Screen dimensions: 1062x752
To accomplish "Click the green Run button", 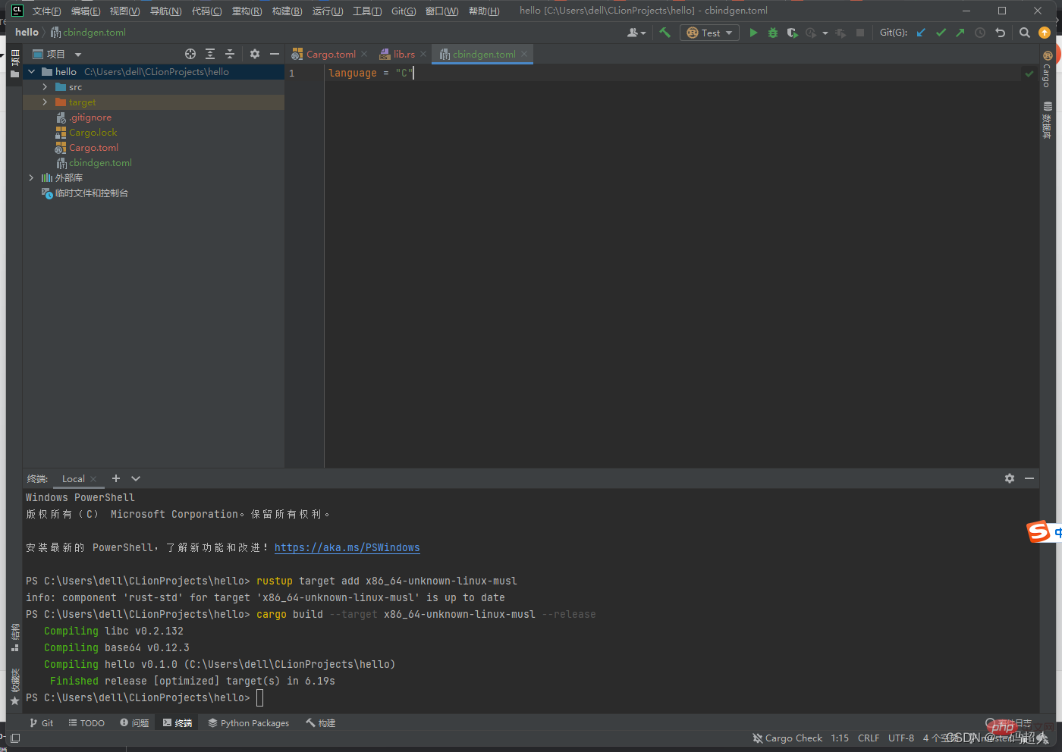I will coord(753,33).
